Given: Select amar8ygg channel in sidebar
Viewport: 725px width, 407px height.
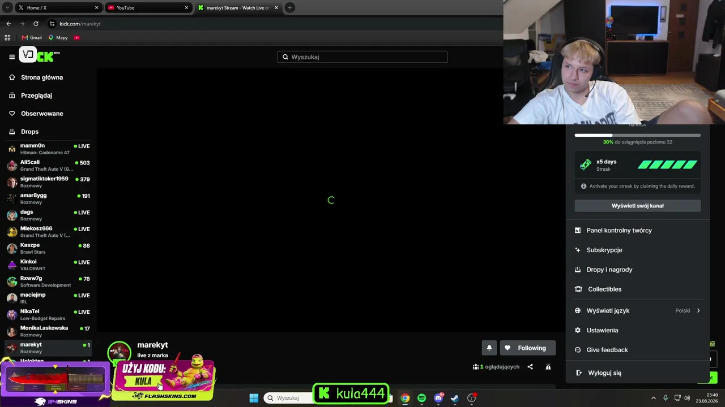Looking at the screenshot, I should (x=48, y=198).
